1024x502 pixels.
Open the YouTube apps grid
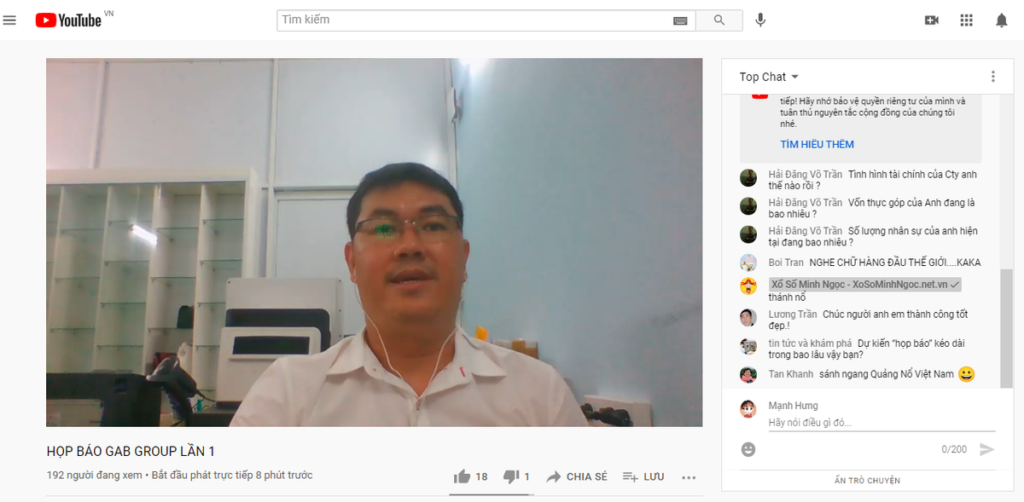967,20
